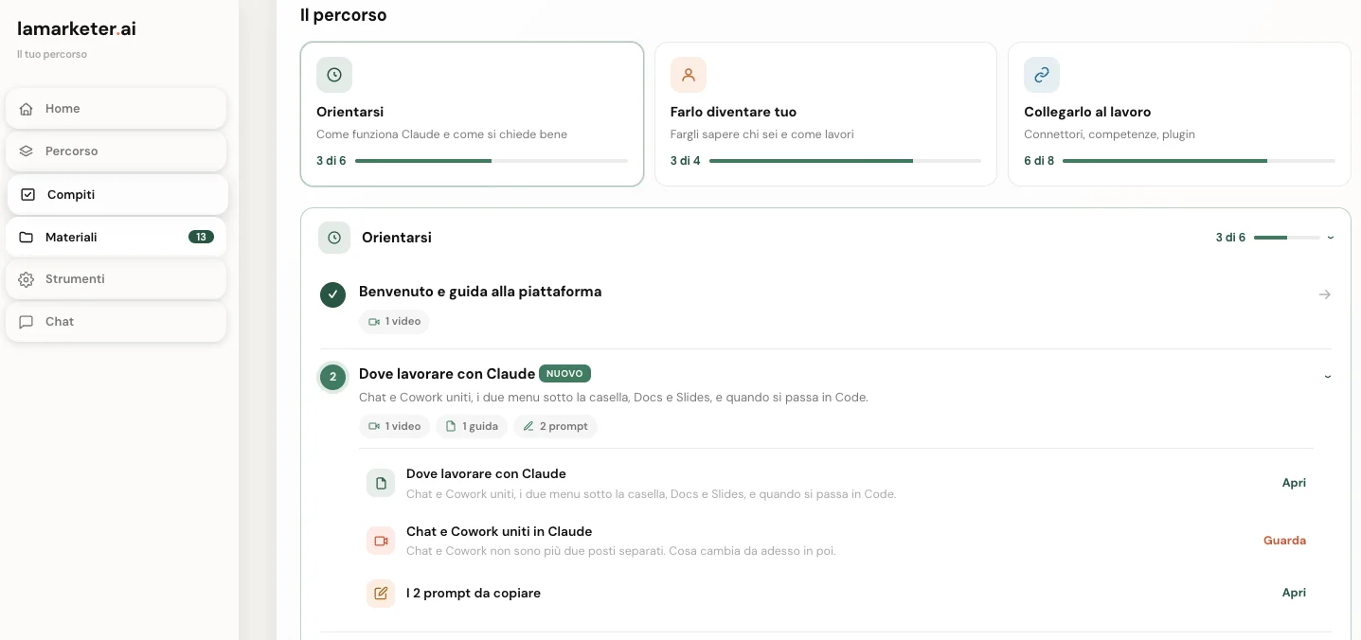1361x640 pixels.
Task: Open Compiti in the sidebar
Action: 117,195
